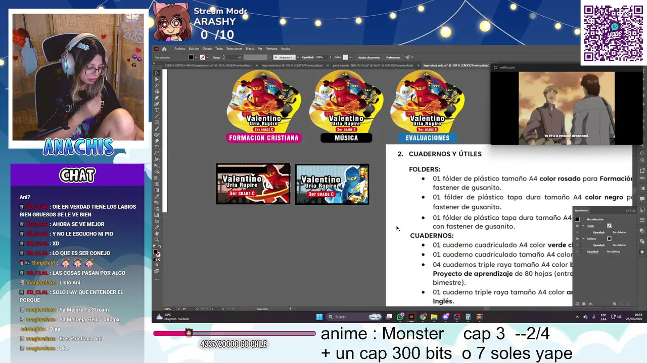This screenshot has height=363, width=647.
Task: Switch to pack escolar NINJA GO.ai tab
Action: [x=373, y=66]
